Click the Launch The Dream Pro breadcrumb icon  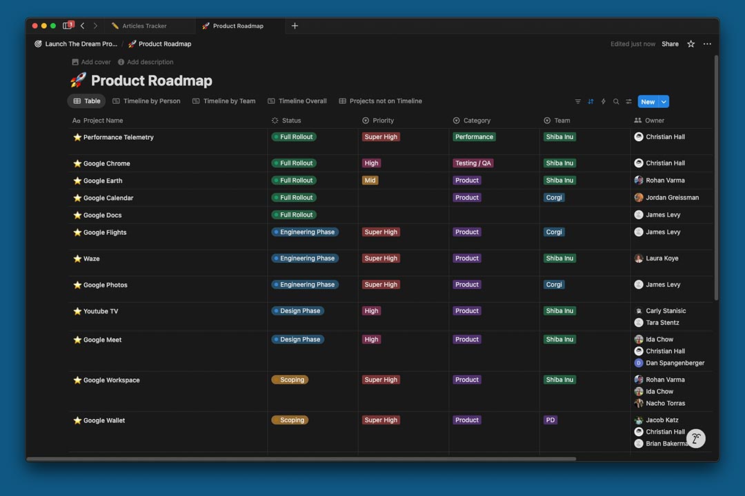pos(38,43)
